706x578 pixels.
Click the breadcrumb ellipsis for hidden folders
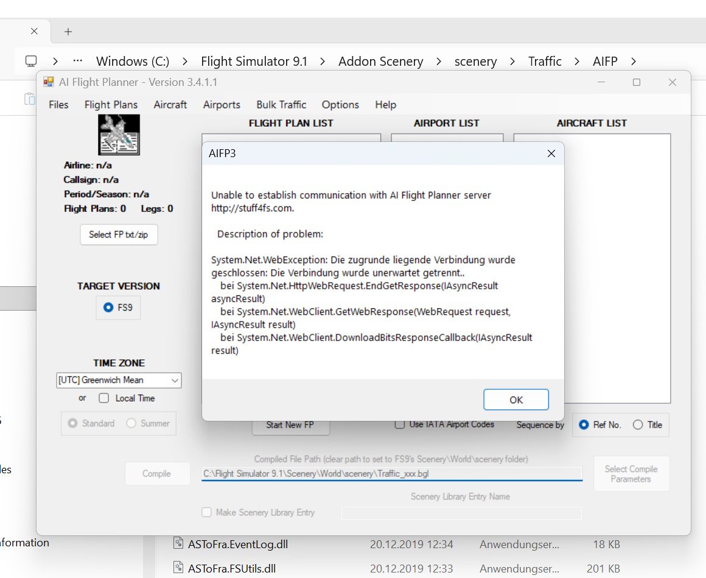tap(77, 61)
